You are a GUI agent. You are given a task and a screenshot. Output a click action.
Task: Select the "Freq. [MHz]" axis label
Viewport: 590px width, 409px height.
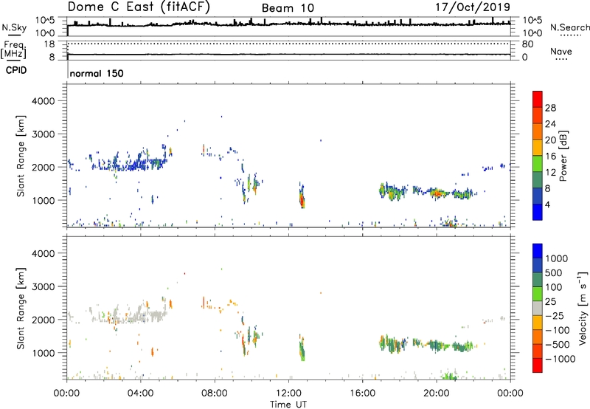(14, 49)
